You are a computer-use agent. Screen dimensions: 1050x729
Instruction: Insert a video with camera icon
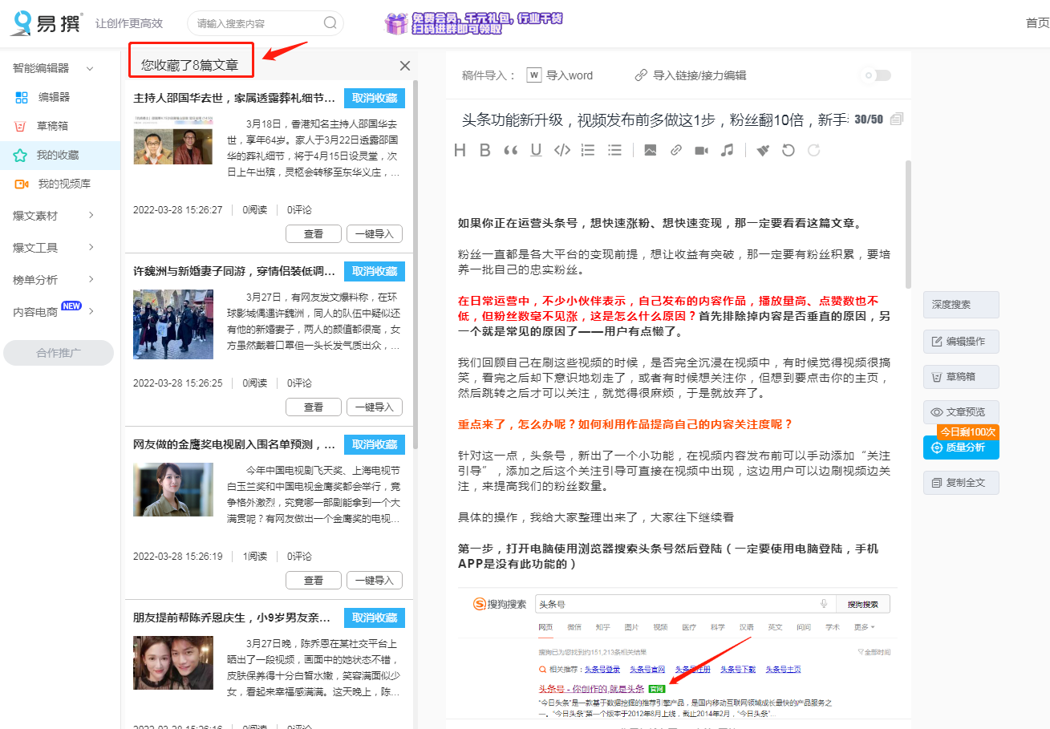[x=702, y=150]
